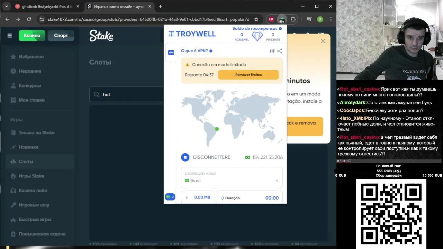Click the 0.00 MB download stat
The height and width of the screenshot is (249, 443).
(198, 197)
